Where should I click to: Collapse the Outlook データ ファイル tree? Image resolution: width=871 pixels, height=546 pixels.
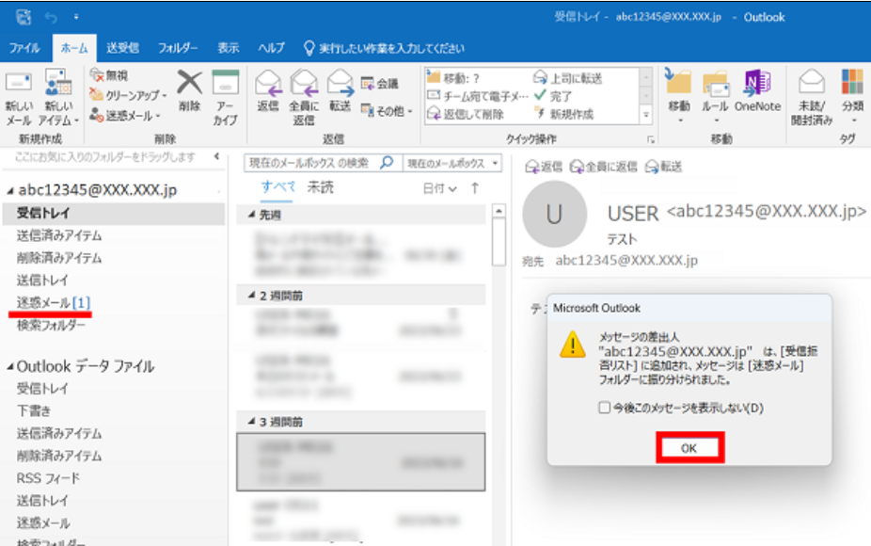tap(10, 367)
